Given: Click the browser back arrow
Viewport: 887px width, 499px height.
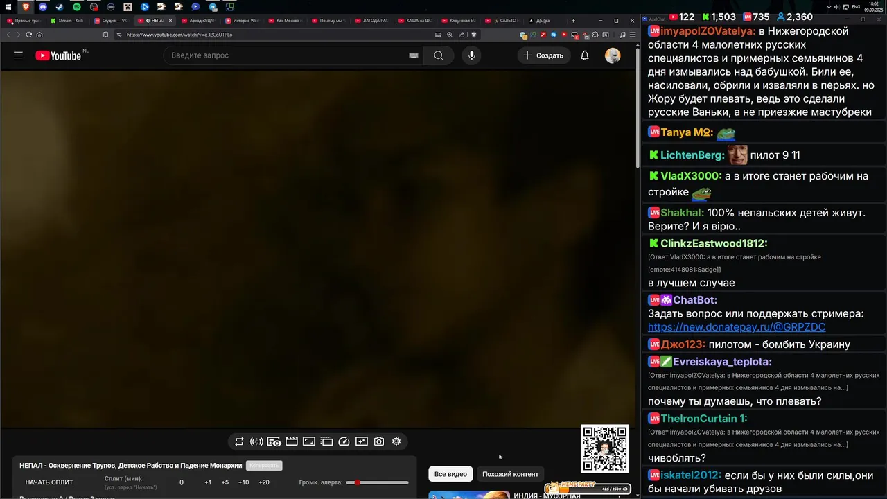Looking at the screenshot, I should click(9, 35).
